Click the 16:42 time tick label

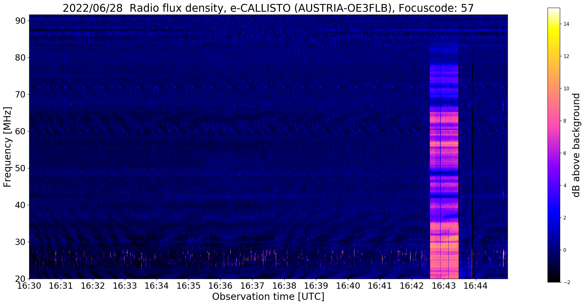(412, 286)
